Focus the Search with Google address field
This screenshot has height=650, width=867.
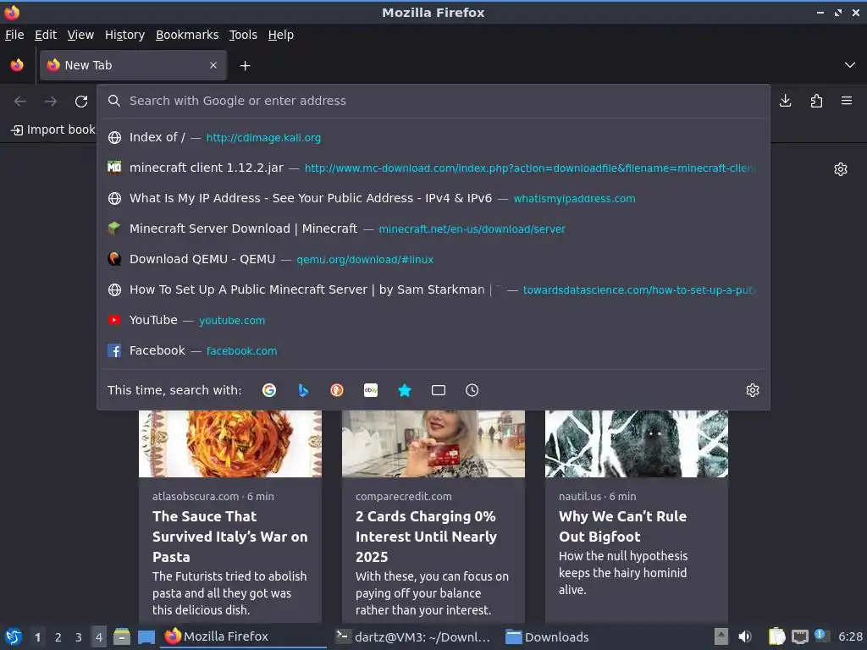pos(433,101)
